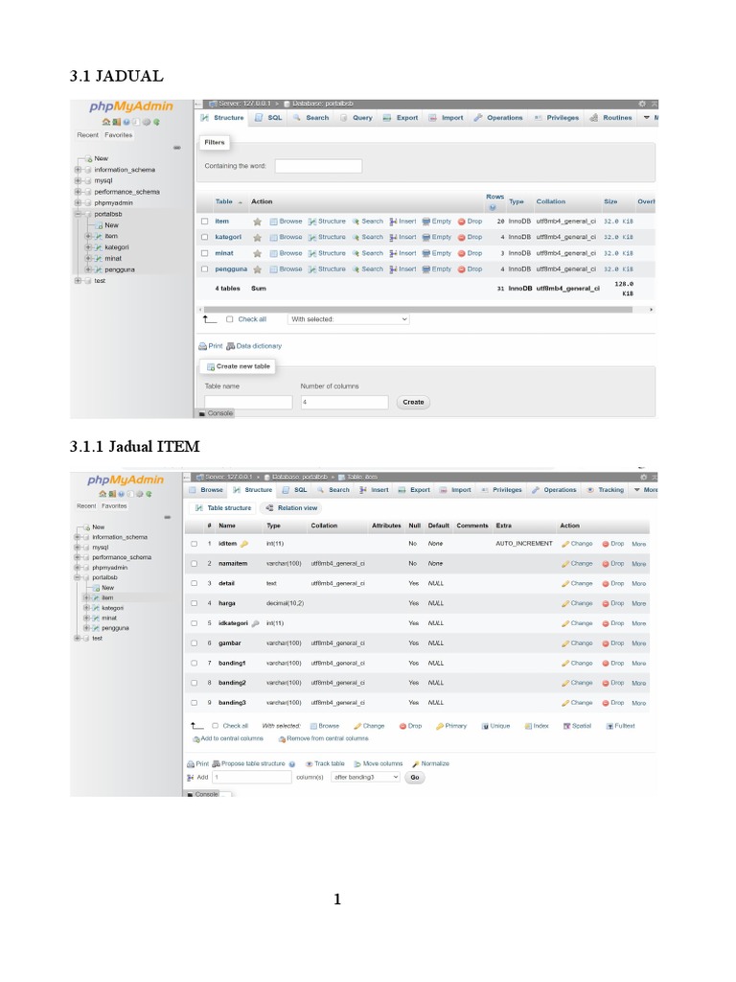Screen dimensions: 736x982
Task: Switch to the Relation view sub-tab
Action: click(291, 508)
